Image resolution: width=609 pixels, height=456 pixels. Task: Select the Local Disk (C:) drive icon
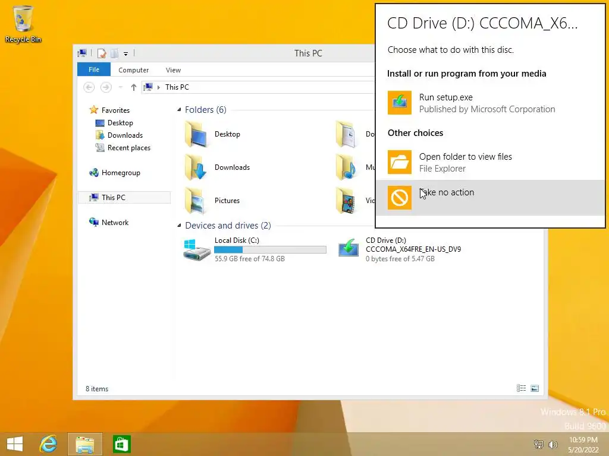tap(196, 249)
